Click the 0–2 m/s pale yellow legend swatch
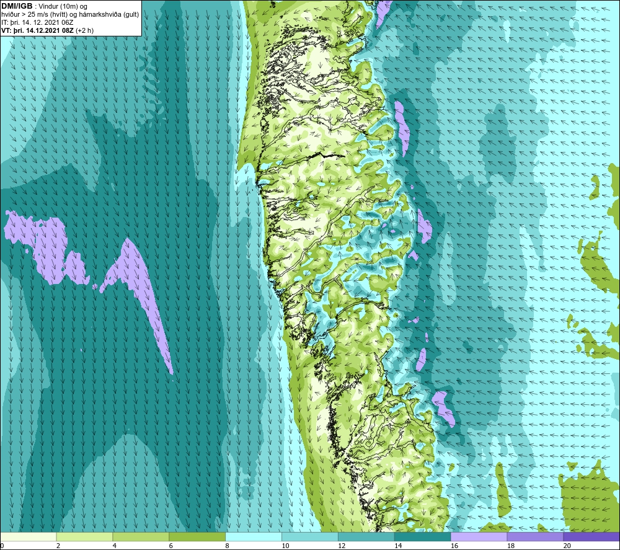The height and width of the screenshot is (550, 620). (x=29, y=536)
